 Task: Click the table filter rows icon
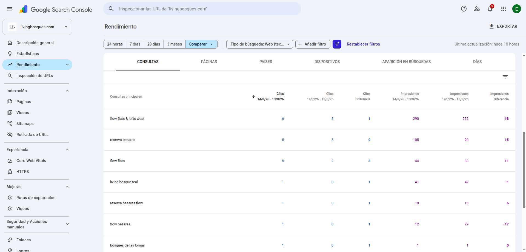tap(505, 77)
